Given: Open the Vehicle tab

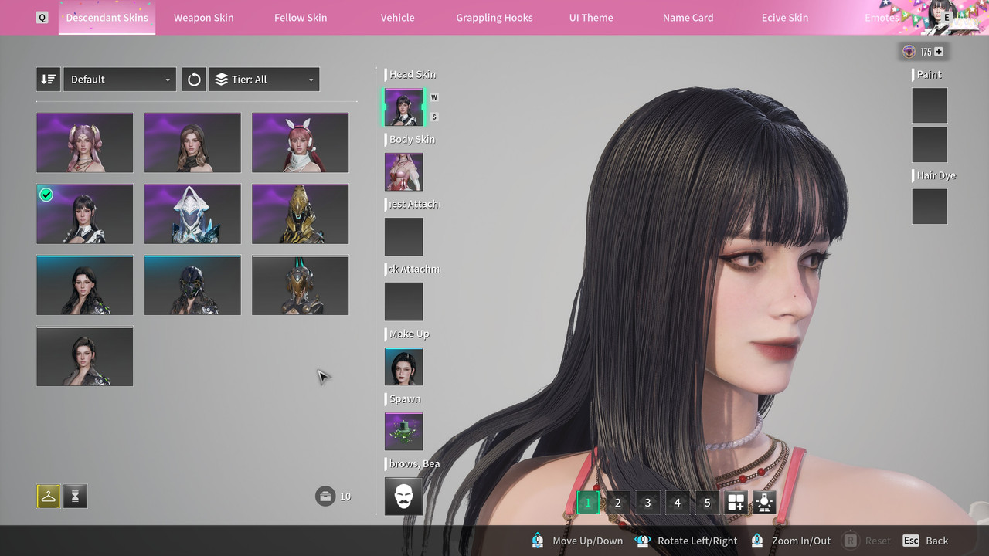Looking at the screenshot, I should [x=398, y=17].
